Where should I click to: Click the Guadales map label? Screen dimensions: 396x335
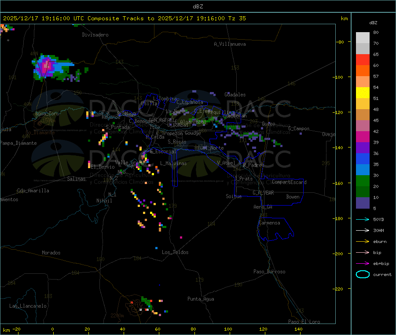click(x=235, y=95)
